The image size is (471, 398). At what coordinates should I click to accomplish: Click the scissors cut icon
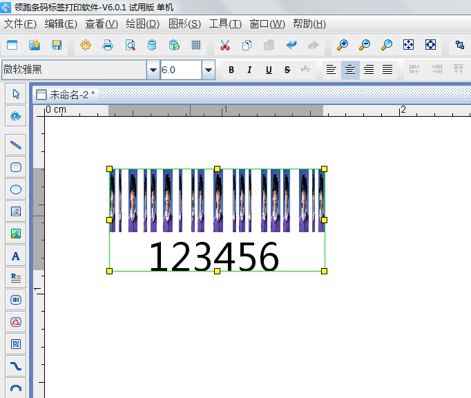(x=224, y=46)
